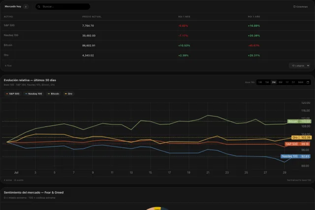The height and width of the screenshot is (210, 315).
Task: Sort by the Precio Actual column header
Action: (x=92, y=17)
